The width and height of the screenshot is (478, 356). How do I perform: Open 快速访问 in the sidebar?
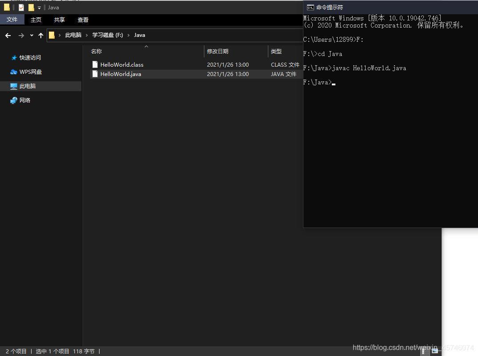(x=30, y=58)
